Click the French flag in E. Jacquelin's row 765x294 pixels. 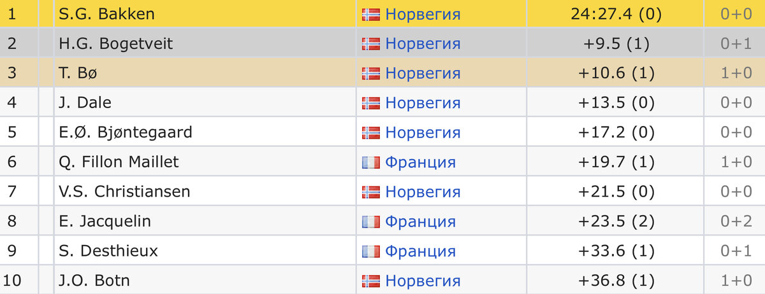(x=370, y=221)
